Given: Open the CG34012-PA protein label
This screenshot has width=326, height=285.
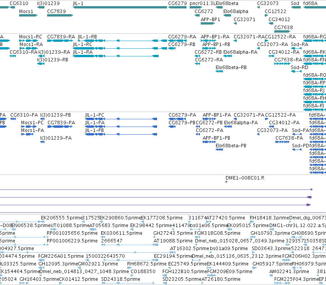Looking at the screenshot, I should click(284, 123).
